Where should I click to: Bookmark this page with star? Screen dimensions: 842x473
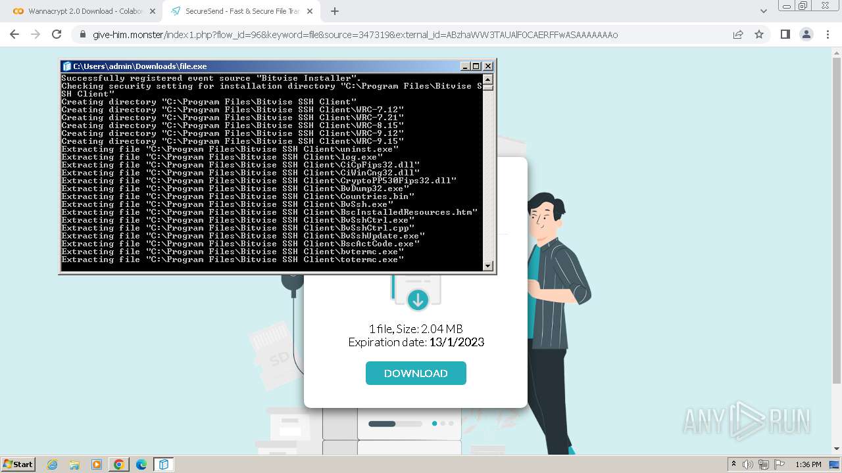coord(759,35)
